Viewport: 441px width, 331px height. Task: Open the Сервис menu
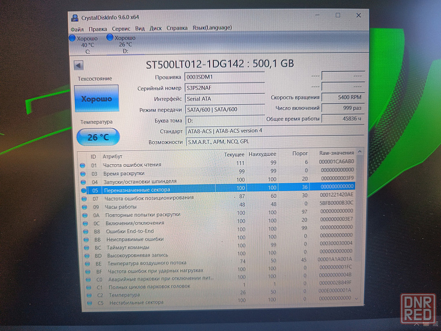[x=121, y=29]
